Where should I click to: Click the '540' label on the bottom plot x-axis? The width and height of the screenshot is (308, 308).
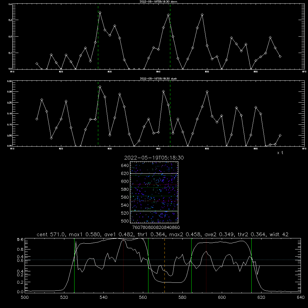(103, 298)
